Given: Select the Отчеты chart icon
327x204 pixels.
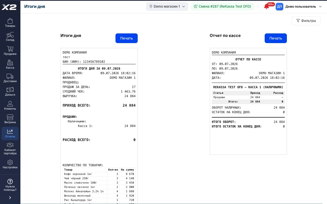Looking at the screenshot, I should coord(10,131).
